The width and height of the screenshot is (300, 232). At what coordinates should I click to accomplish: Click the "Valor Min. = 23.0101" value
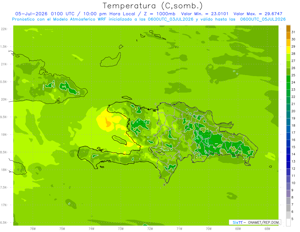204,14
